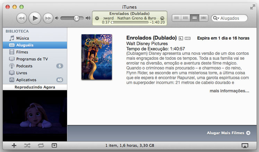Open the search magnifier dropdown
The image size is (259, 152).
(x=216, y=18)
